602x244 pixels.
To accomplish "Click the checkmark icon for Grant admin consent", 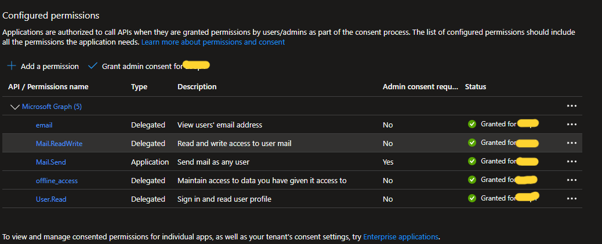I will click(92, 66).
